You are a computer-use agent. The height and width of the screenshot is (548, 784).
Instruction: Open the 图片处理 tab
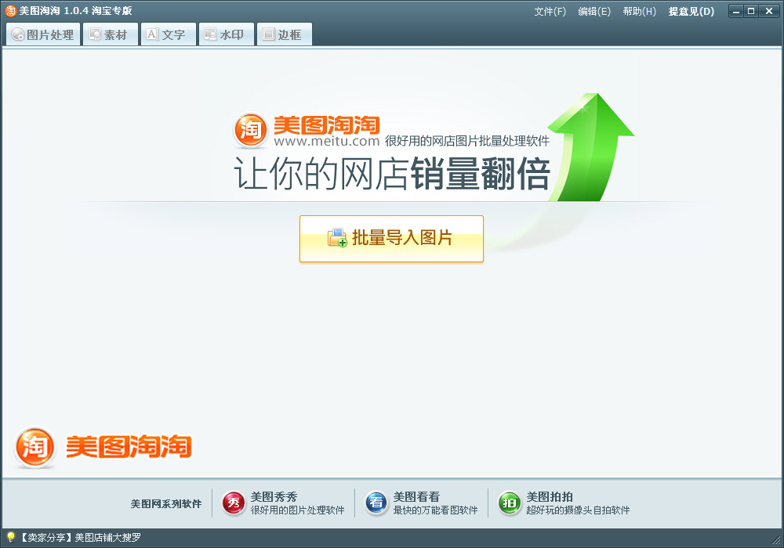tap(43, 34)
